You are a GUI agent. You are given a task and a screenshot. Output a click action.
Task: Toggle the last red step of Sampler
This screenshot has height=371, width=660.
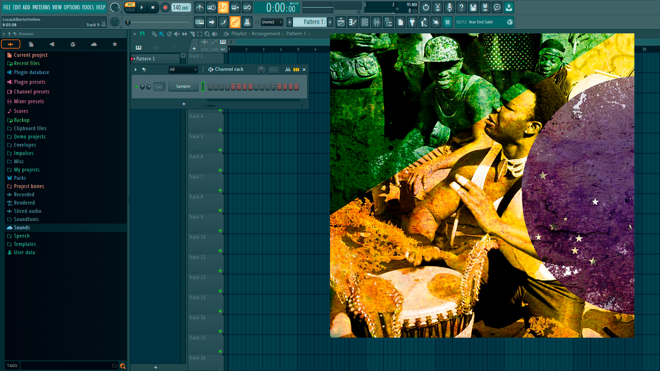[297, 86]
